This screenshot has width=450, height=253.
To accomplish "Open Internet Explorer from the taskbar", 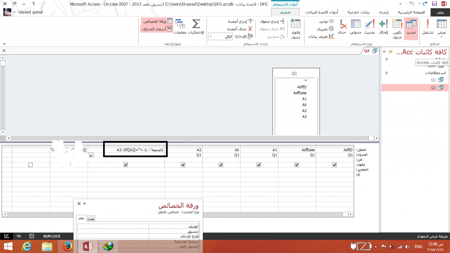I will pos(27,246).
